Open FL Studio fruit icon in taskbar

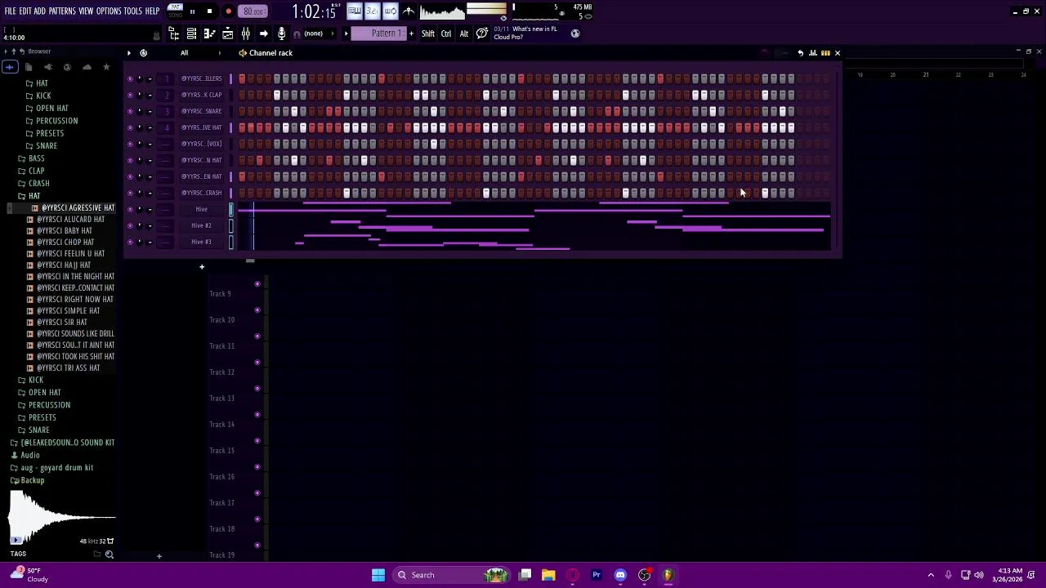[x=668, y=575]
